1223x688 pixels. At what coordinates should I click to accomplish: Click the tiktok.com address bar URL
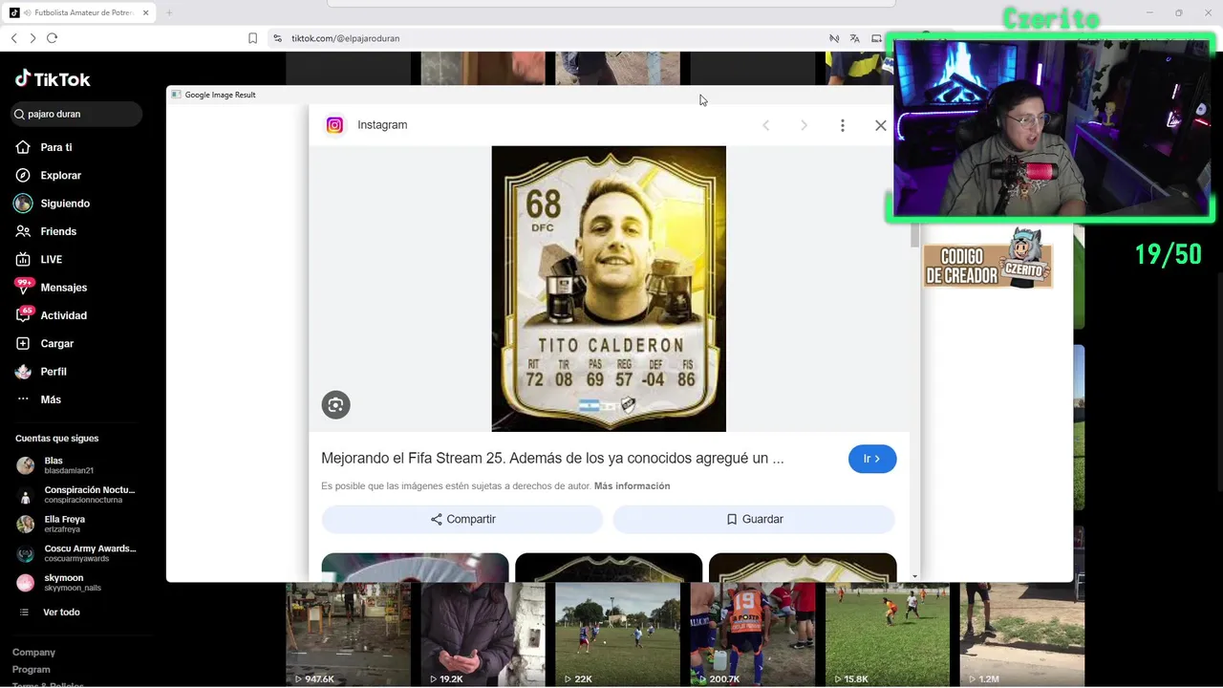click(345, 38)
